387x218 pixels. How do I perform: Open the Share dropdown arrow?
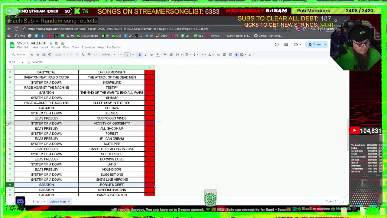tap(325, 45)
